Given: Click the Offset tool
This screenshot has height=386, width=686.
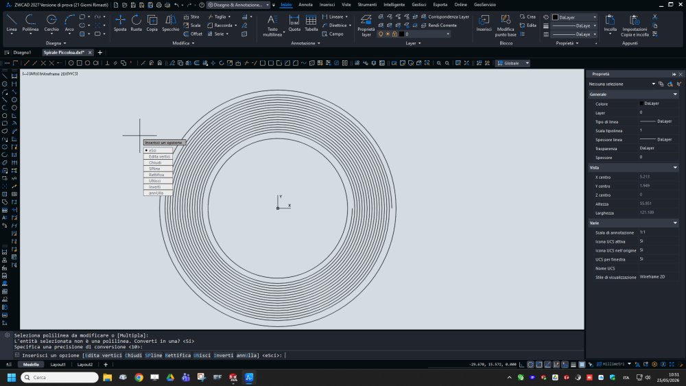Looking at the screenshot, I should tap(193, 34).
